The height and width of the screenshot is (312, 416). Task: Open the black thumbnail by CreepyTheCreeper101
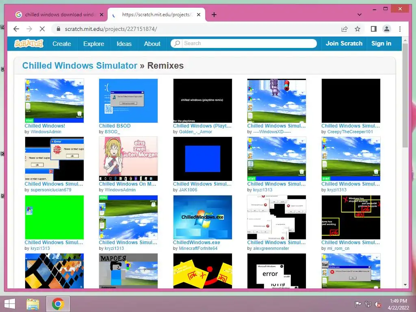tap(351, 101)
